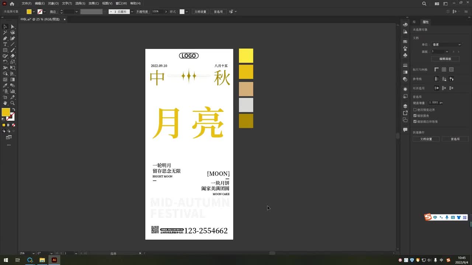The height and width of the screenshot is (265, 472).
Task: Toggle show guides in 参考线 row
Action: 437,79
